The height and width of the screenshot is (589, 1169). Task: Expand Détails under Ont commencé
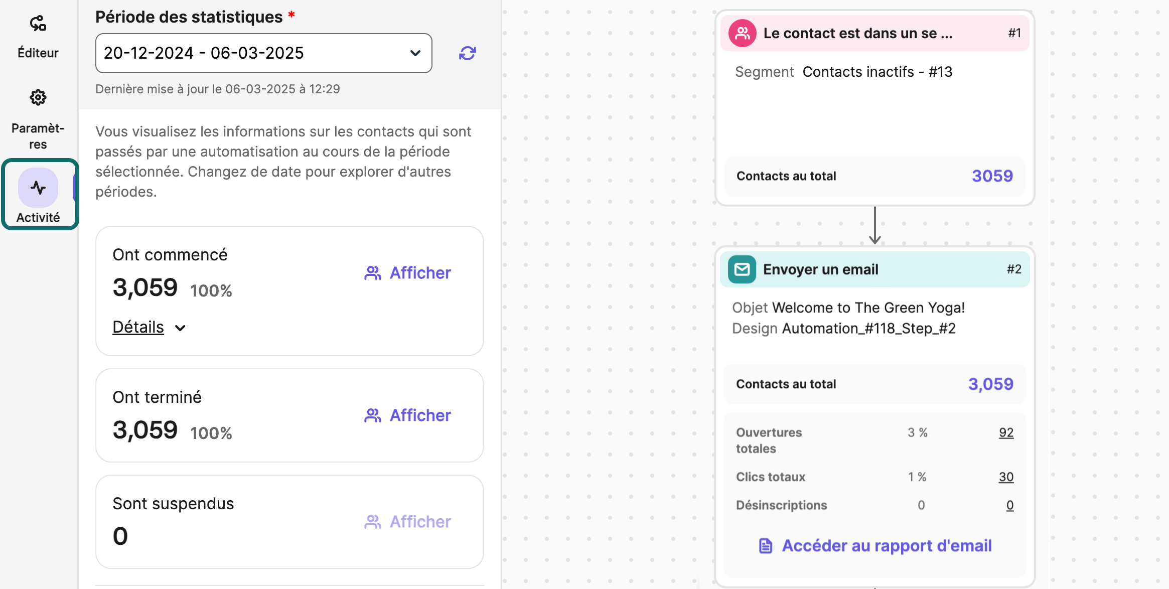coord(149,327)
